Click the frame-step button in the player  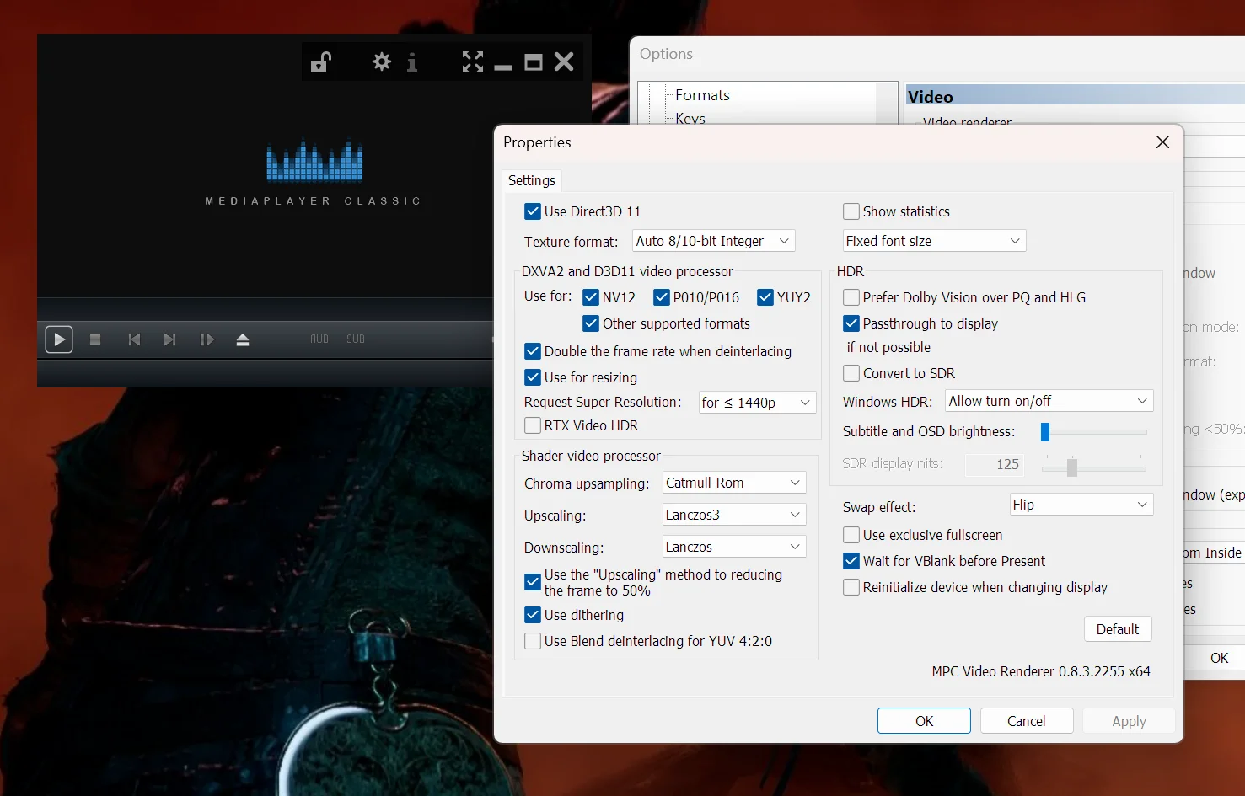(207, 339)
